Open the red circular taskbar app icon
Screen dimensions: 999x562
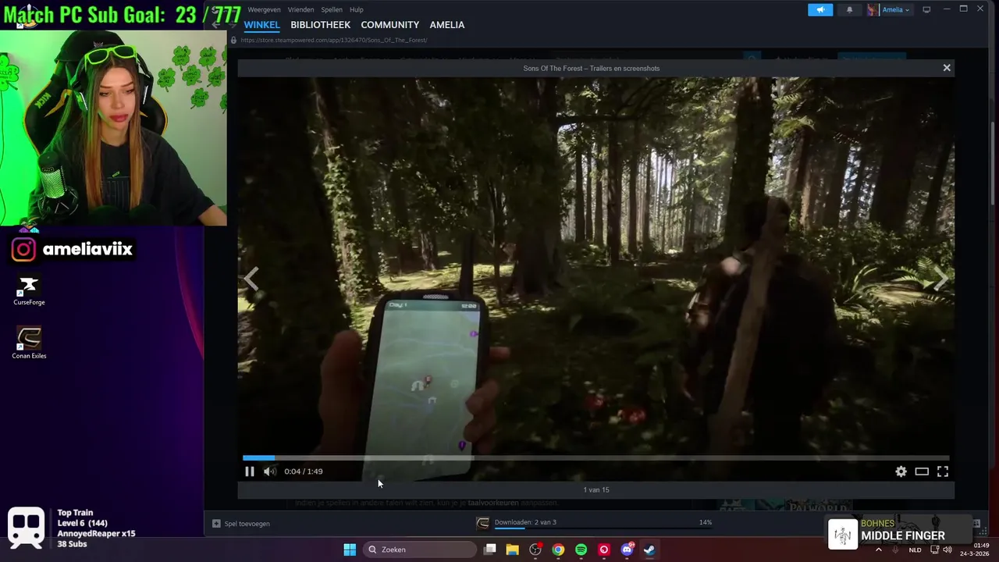pyautogui.click(x=603, y=550)
